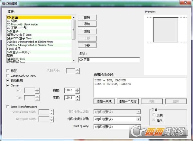Select line 'LINE = TOP, DASHED'
The width and height of the screenshot is (193, 141).
pos(110,80)
